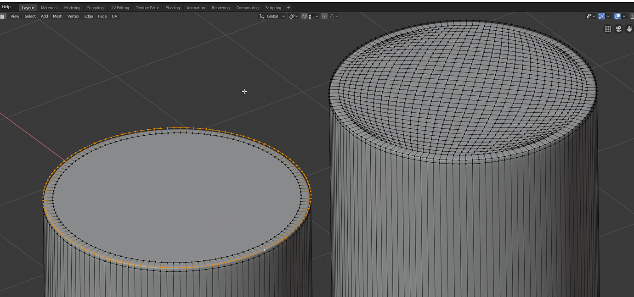Open the proportional editing falloff dropdown
This screenshot has height=297, width=634.
[337, 16]
